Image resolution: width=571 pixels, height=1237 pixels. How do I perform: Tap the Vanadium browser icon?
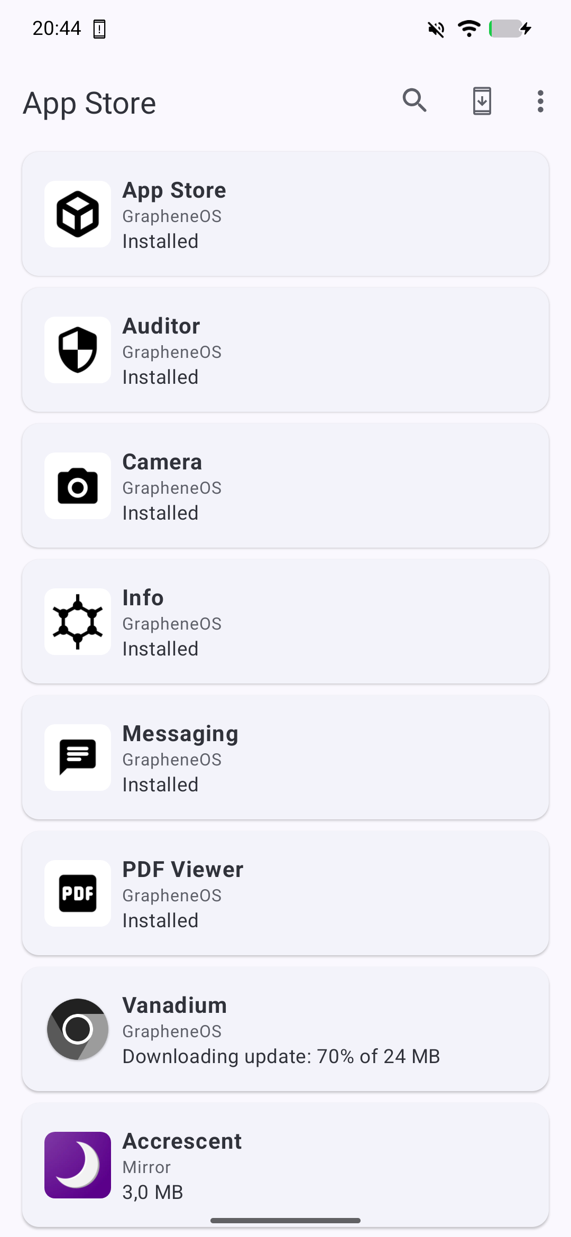coord(78,1029)
